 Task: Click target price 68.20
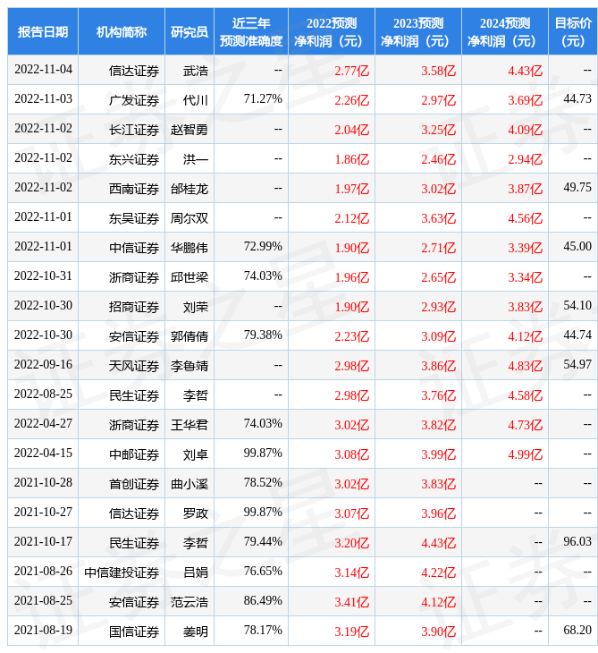coord(577,631)
